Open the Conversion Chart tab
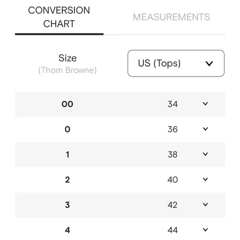 coord(59,17)
